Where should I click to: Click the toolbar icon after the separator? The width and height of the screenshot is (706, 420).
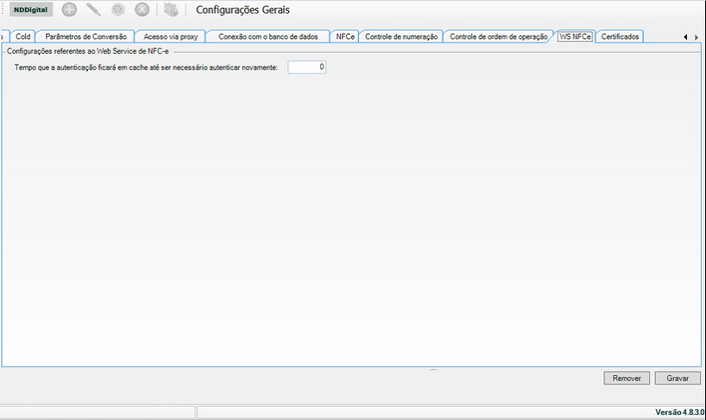point(171,9)
